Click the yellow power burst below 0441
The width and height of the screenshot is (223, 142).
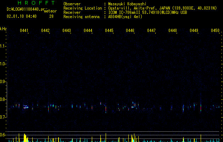26,138
